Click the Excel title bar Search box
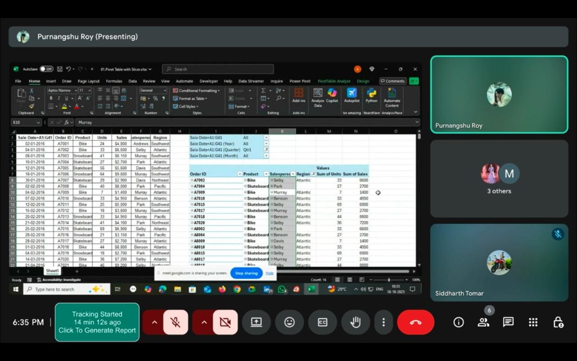 coord(218,69)
